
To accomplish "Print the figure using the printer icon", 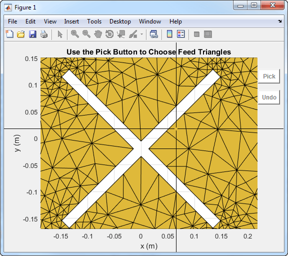I will click(44, 34).
